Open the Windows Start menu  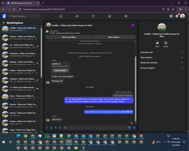[4, 142]
